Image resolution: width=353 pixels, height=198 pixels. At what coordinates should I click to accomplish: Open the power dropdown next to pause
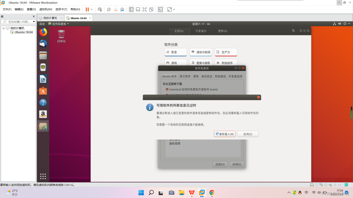pos(92,9)
